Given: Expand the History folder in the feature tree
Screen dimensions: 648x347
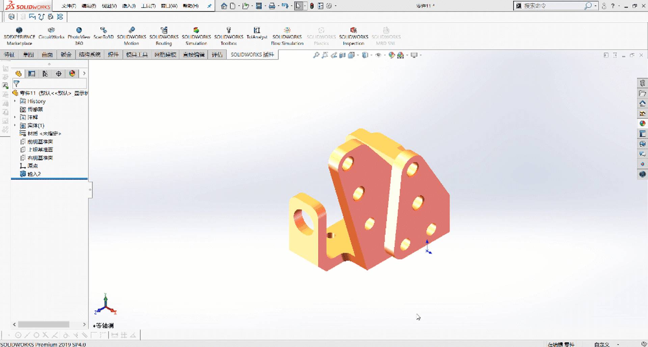Looking at the screenshot, I should (15, 101).
